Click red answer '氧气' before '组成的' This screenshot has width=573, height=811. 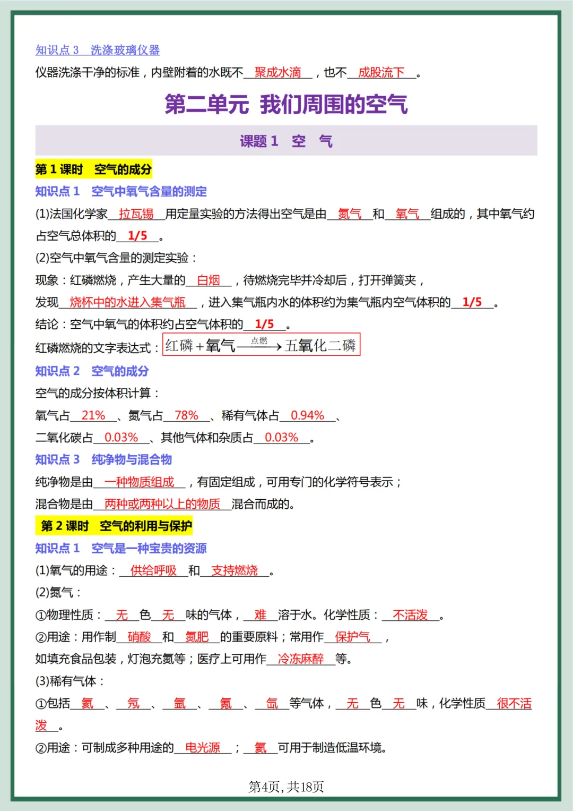[x=407, y=214]
